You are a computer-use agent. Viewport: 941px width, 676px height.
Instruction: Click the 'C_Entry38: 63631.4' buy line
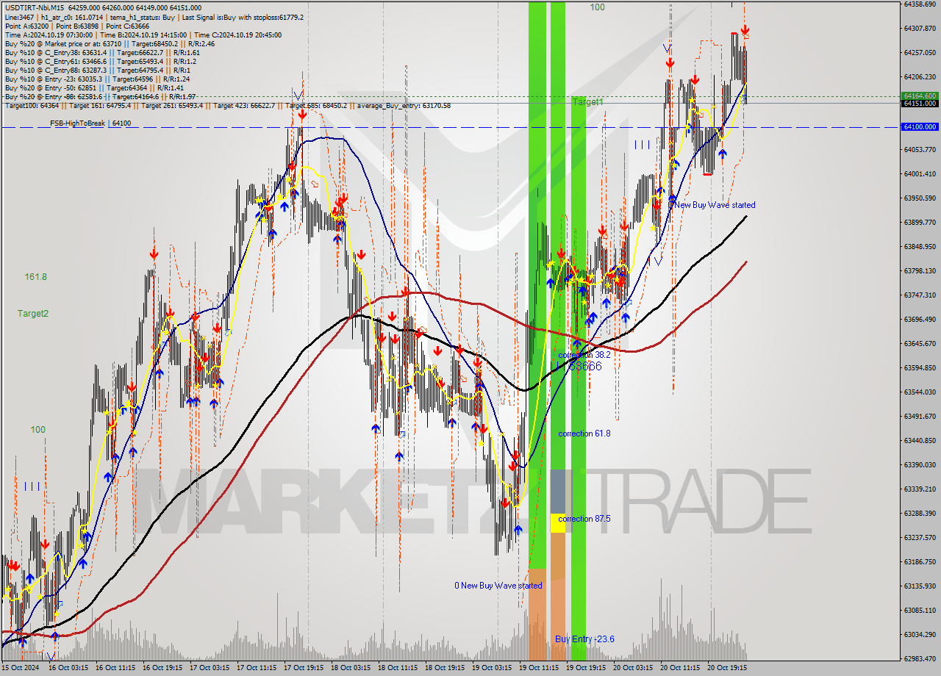click(x=101, y=52)
